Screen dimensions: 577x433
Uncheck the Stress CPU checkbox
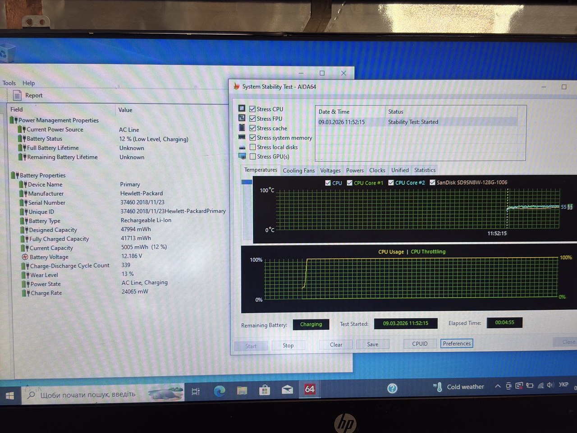coord(253,109)
